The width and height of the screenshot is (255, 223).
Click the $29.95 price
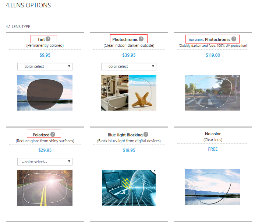(x=45, y=150)
